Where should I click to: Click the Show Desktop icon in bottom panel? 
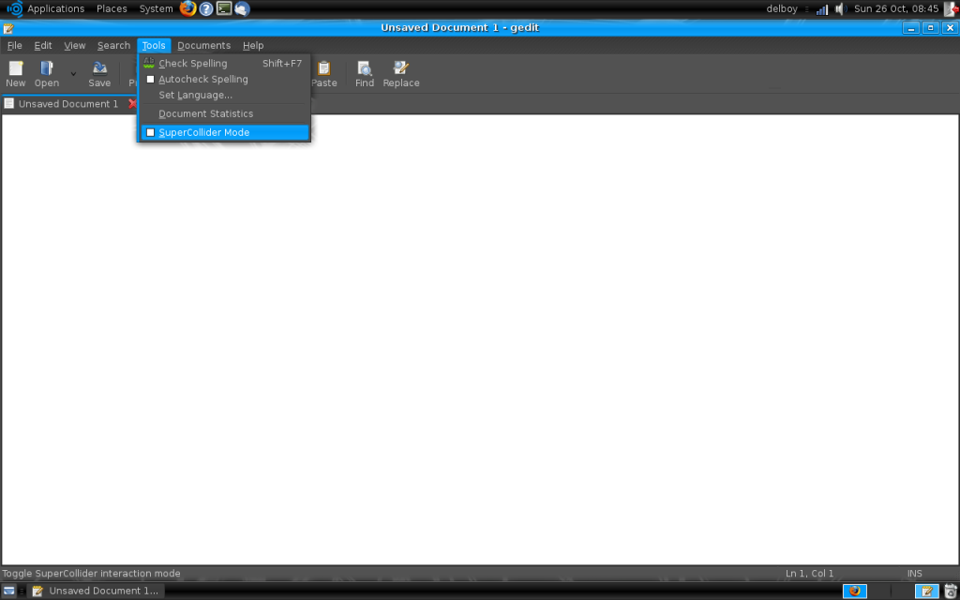(9, 591)
